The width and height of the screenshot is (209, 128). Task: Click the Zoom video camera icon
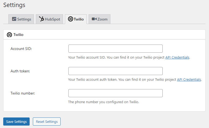(94, 19)
